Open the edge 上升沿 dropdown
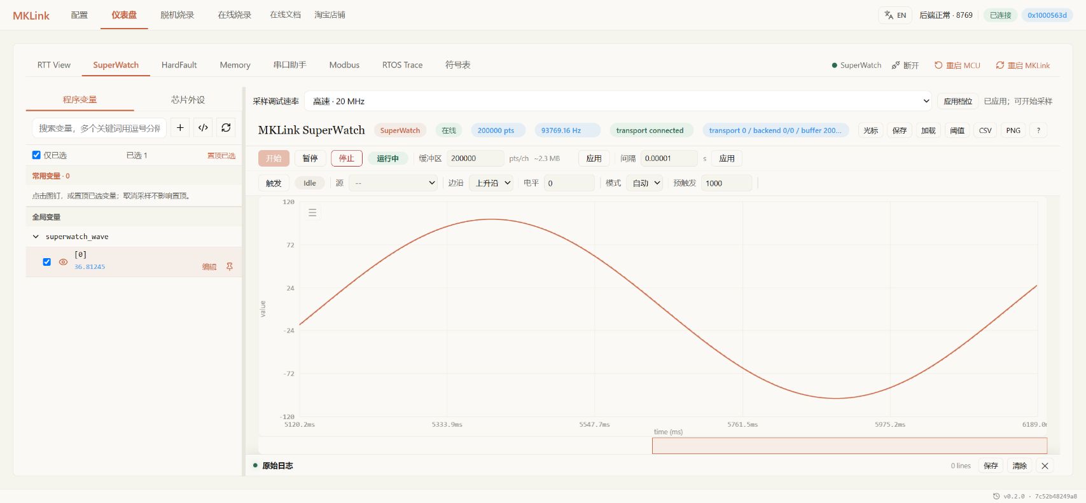 (491, 183)
